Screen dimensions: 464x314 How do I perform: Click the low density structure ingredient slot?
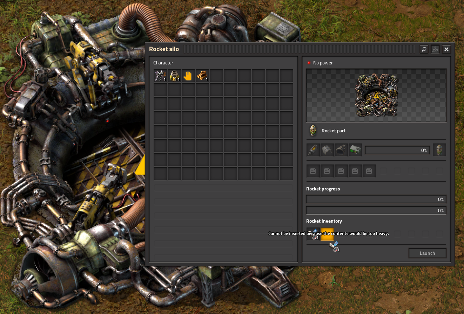[x=327, y=150]
